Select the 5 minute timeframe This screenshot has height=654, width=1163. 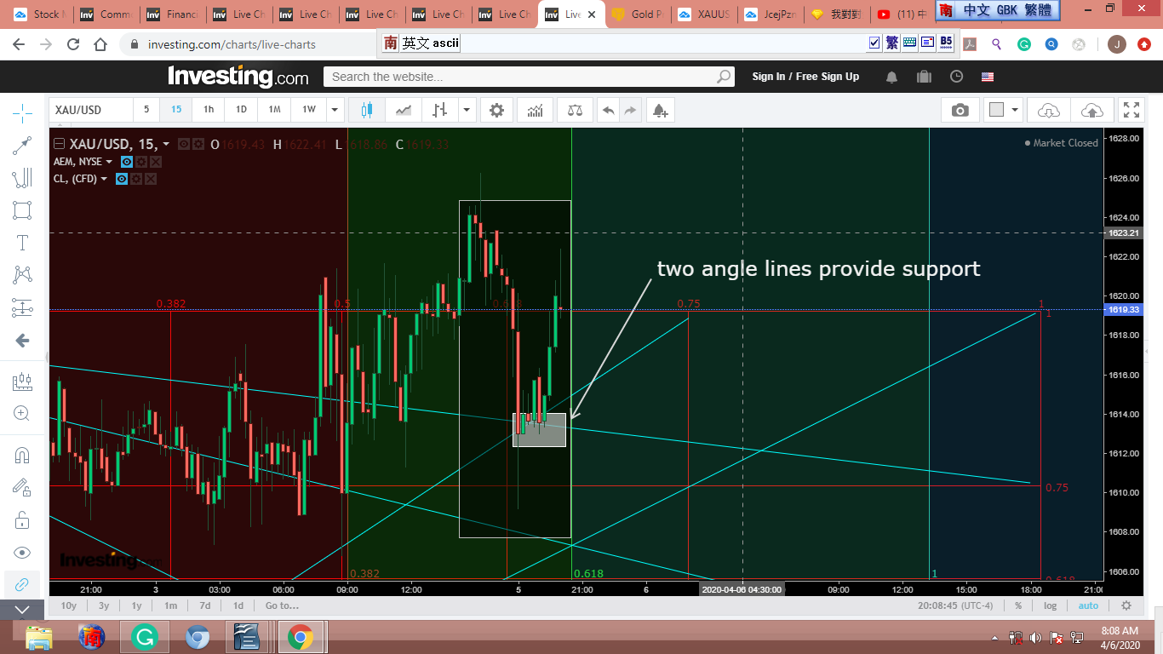(146, 110)
